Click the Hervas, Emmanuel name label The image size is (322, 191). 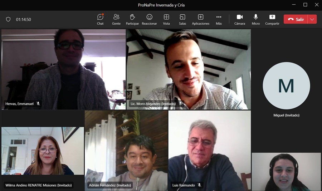click(20, 104)
